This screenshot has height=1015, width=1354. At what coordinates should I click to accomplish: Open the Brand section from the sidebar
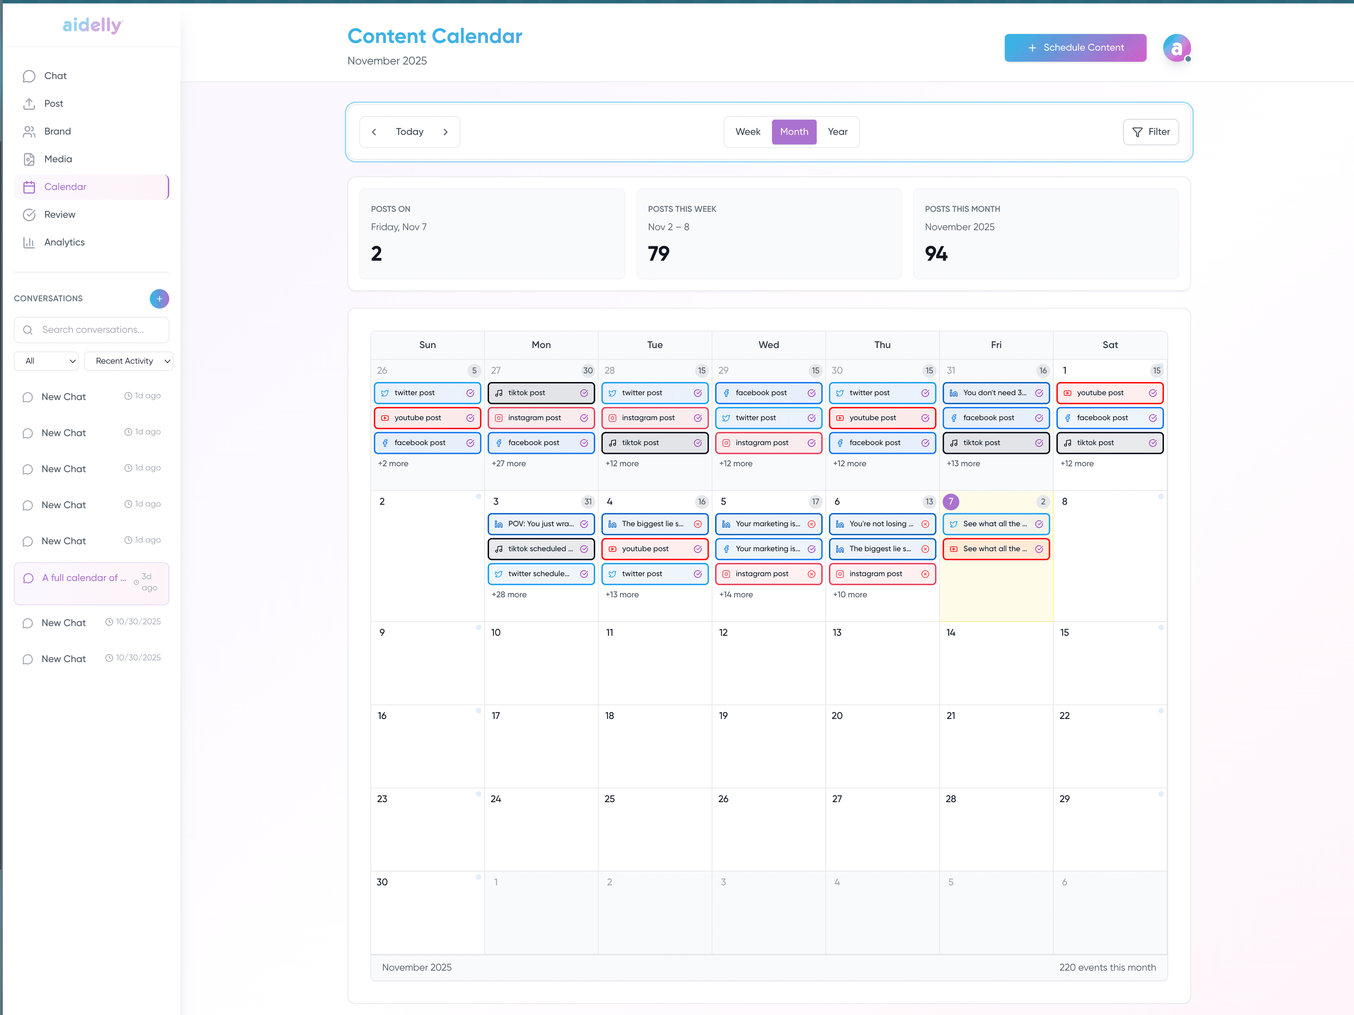pos(56,131)
